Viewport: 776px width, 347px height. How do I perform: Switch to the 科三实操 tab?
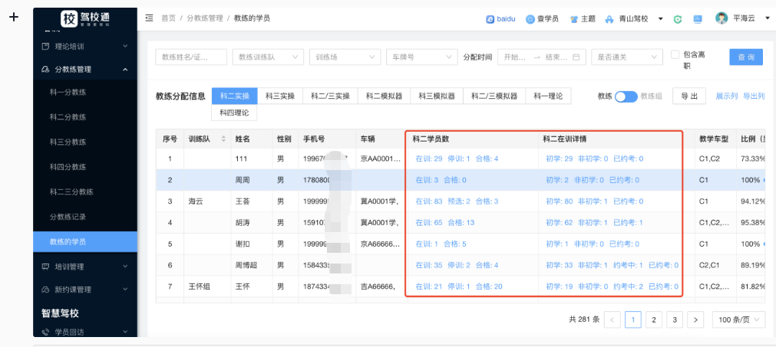coord(279,97)
